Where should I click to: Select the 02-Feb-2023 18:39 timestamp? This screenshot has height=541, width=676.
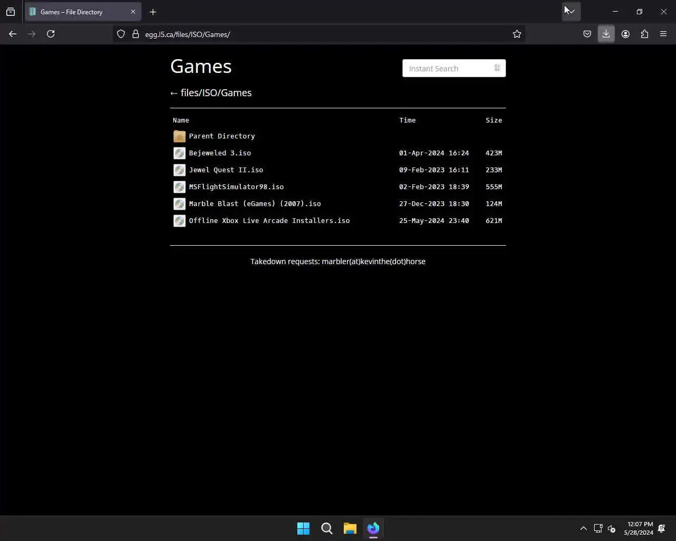tap(434, 186)
